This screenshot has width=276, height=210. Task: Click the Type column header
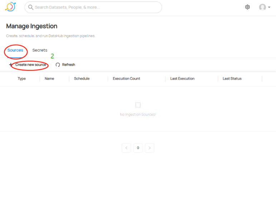pos(22,79)
